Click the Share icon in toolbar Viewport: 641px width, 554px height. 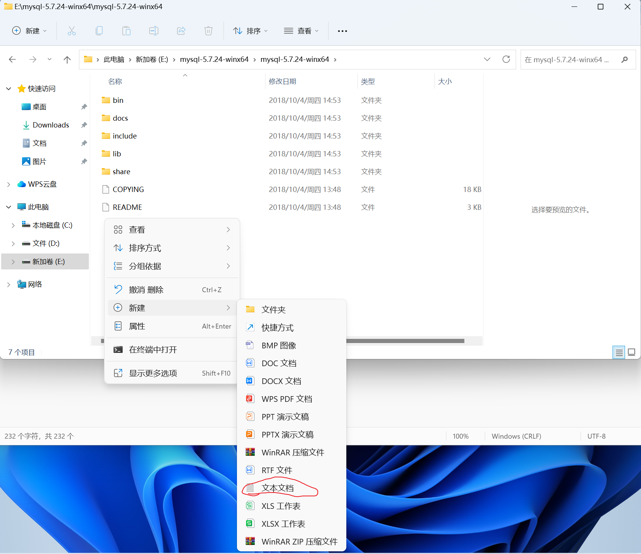(181, 31)
